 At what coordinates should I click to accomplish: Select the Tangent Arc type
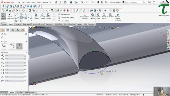(12, 46)
